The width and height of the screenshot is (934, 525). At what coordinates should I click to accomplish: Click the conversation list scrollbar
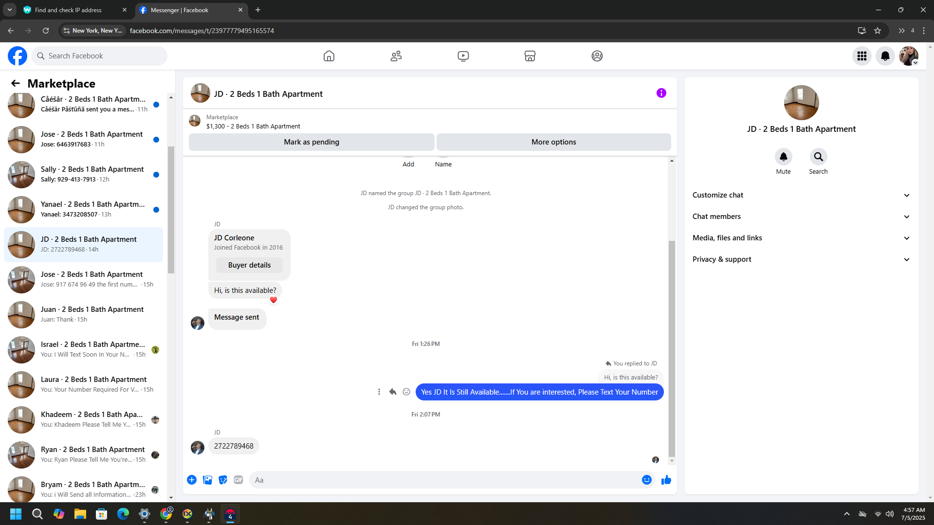[x=171, y=209]
